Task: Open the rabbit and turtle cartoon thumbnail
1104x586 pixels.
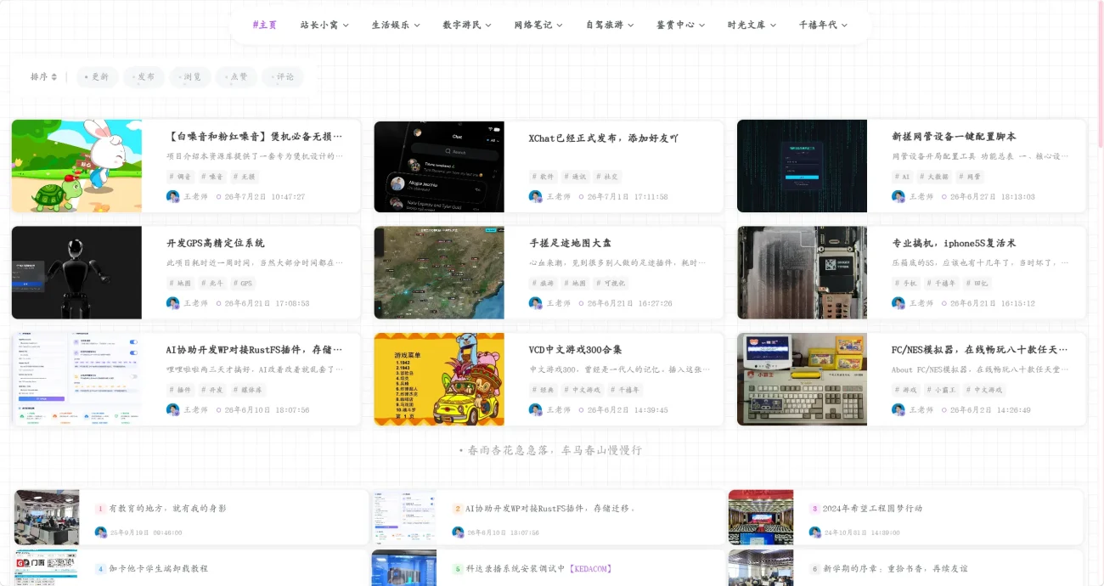Action: click(x=76, y=166)
